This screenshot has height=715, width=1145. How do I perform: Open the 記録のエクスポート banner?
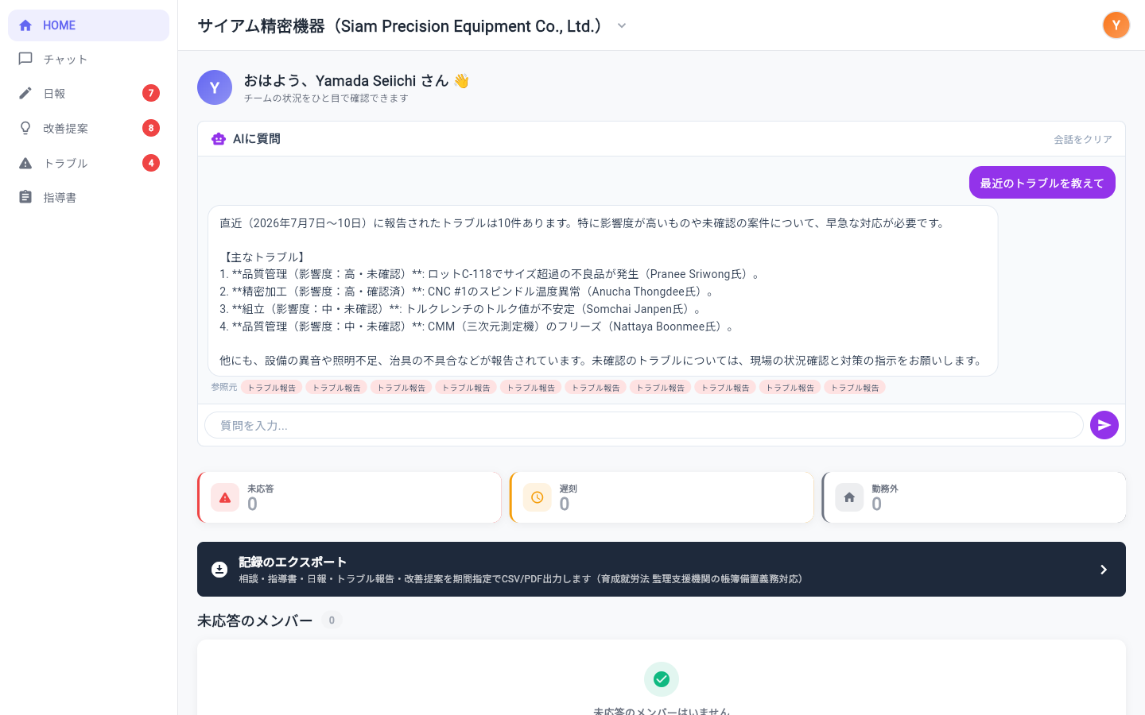click(x=662, y=570)
